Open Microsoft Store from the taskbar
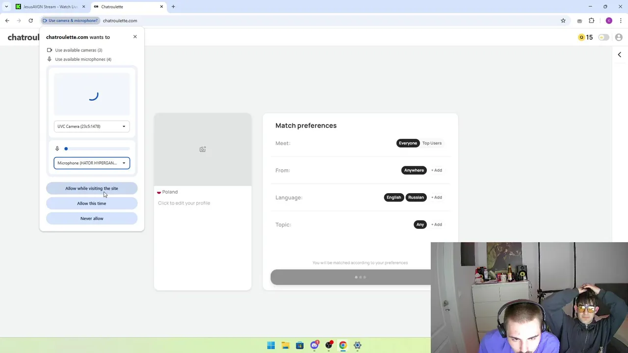628x353 pixels. pyautogui.click(x=300, y=345)
